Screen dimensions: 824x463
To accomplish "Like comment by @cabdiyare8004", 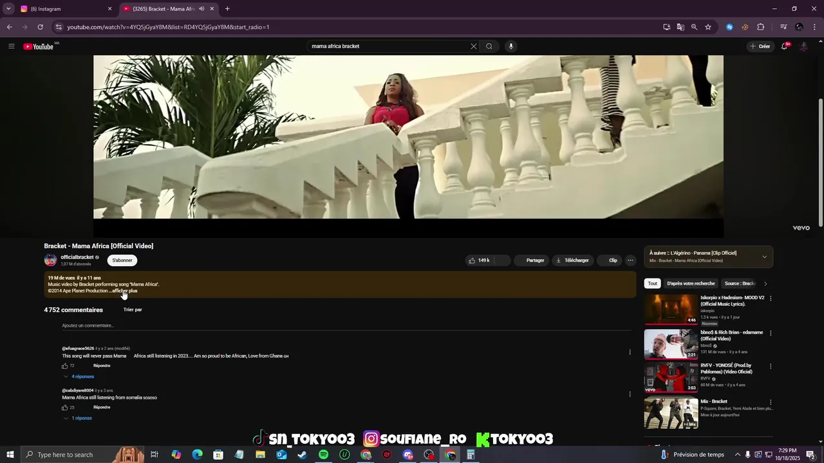I will coord(64,408).
